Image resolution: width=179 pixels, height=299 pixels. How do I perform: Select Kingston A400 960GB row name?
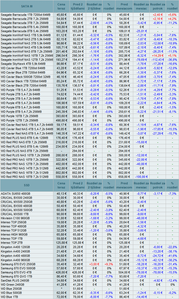pos(16,260)
